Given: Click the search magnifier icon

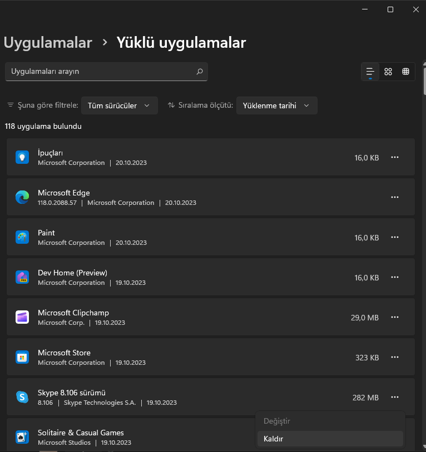Looking at the screenshot, I should click(x=200, y=72).
